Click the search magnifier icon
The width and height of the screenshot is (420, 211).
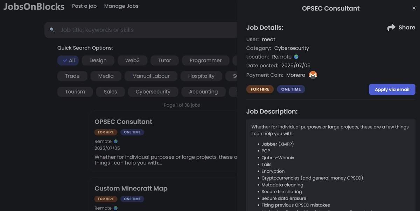(52, 30)
